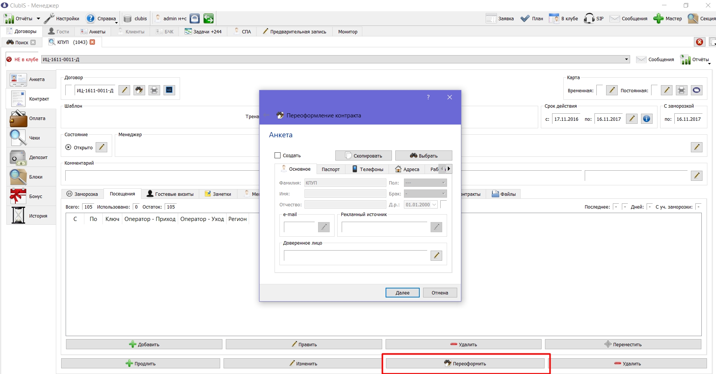
Task: Click the SIP headset icon in toolbar
Action: pos(589,18)
